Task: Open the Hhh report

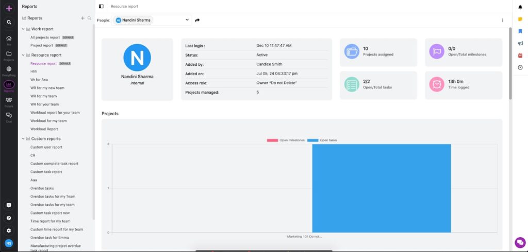Action: [x=34, y=71]
